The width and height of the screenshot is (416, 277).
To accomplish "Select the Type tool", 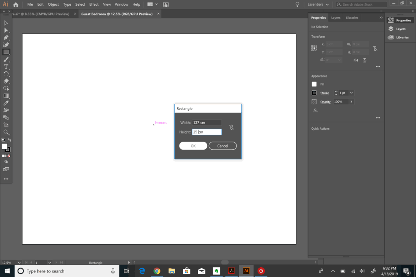I will click(x=6, y=67).
